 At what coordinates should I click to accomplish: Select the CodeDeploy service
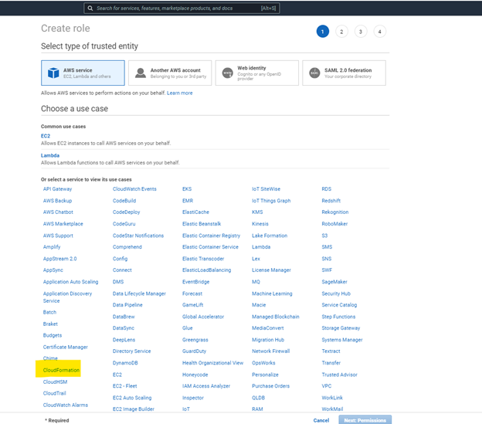(127, 212)
